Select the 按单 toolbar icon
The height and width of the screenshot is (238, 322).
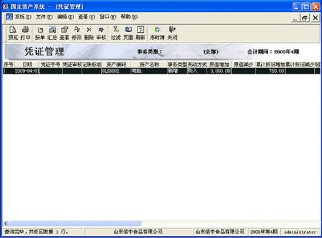pos(40,33)
